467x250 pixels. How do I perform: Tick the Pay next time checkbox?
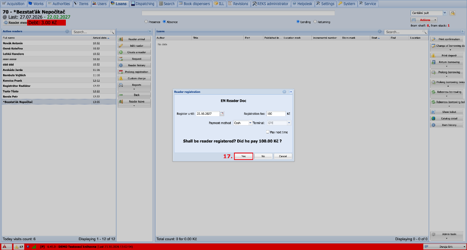click(x=268, y=132)
